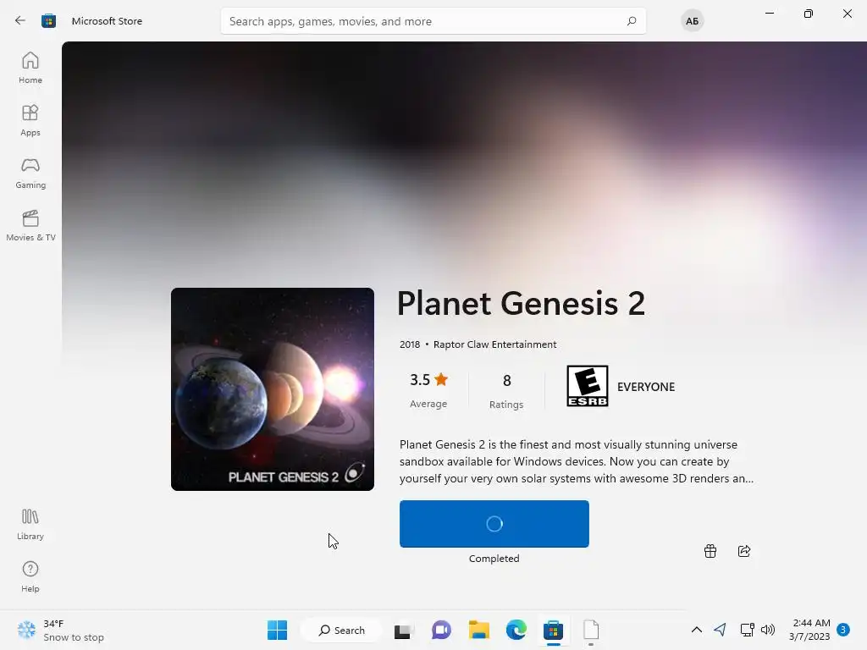Open the clock and date 2:44 AM
867x650 pixels.
[x=810, y=630]
